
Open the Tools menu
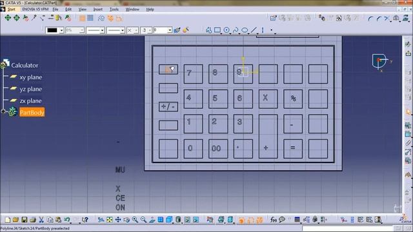tap(114, 9)
